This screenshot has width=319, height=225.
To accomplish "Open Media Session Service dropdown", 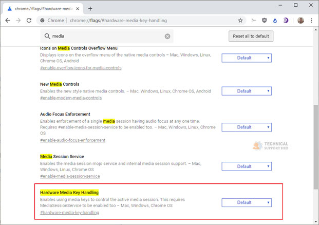I will [247, 166].
